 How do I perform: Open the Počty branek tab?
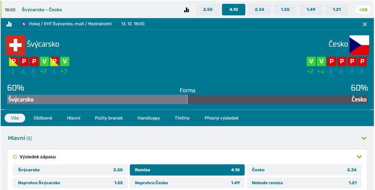(109, 118)
